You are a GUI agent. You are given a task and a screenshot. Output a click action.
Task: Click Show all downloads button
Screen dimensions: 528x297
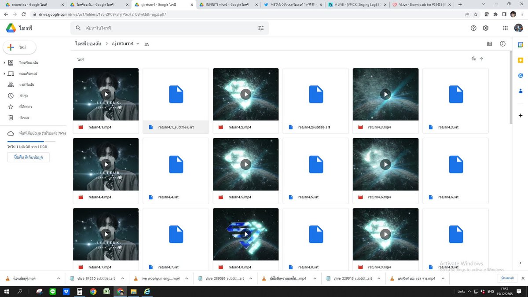(x=507, y=278)
